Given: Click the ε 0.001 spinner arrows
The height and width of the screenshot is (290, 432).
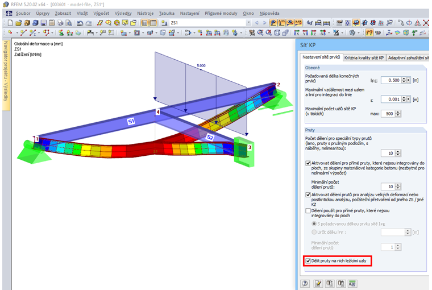Looking at the screenshot, I should coord(404,100).
